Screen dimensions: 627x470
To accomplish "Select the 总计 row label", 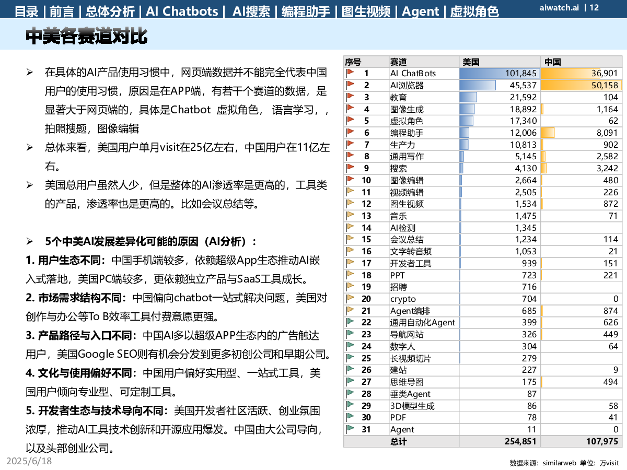I will [x=398, y=441].
